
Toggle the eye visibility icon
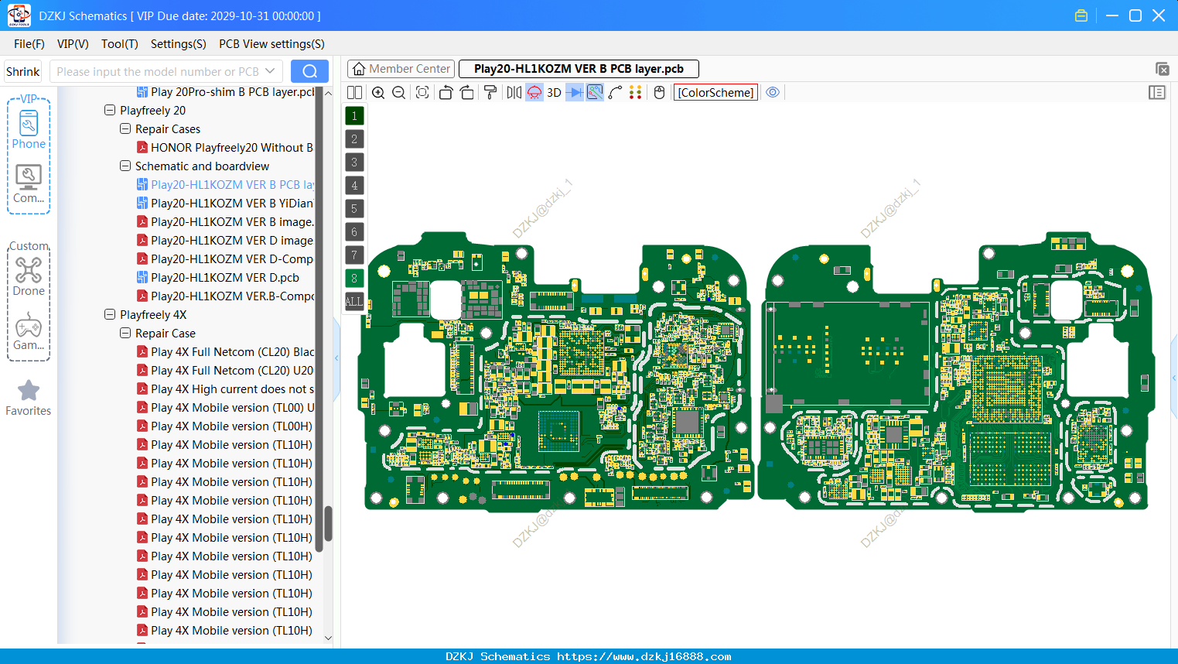773,93
